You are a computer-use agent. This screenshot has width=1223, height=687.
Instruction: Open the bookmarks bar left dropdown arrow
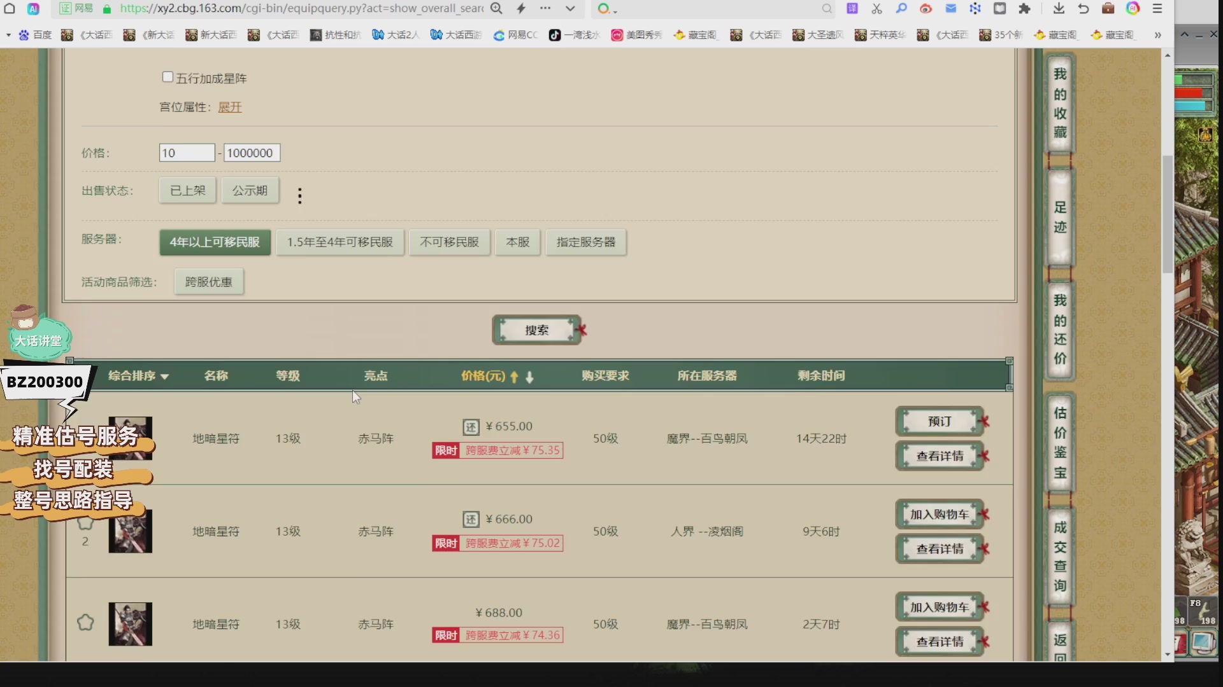(8, 35)
